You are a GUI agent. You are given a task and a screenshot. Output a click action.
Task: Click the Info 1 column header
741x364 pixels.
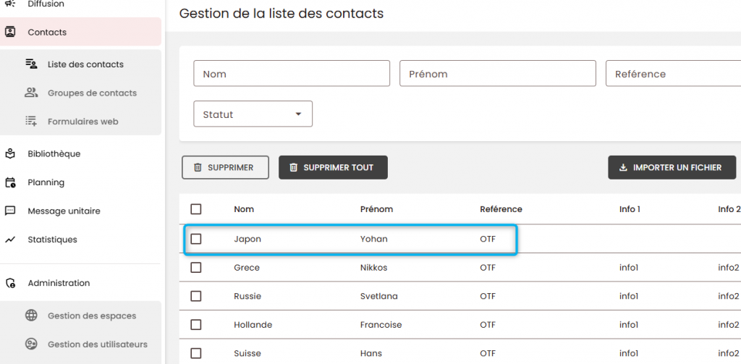click(630, 209)
